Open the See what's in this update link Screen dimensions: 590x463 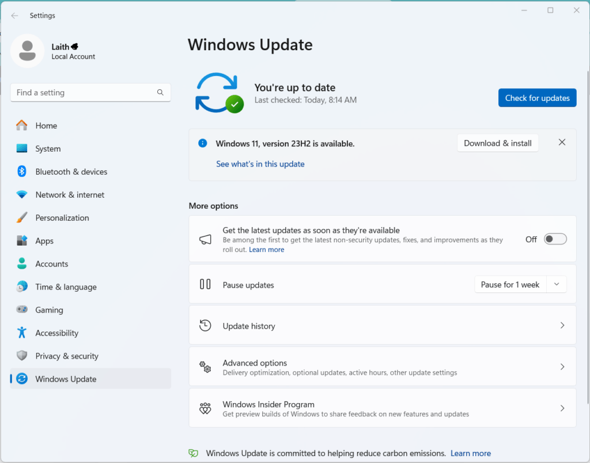pos(260,164)
